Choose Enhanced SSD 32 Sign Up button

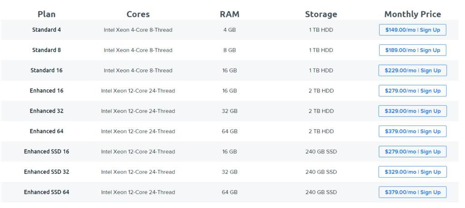click(412, 172)
